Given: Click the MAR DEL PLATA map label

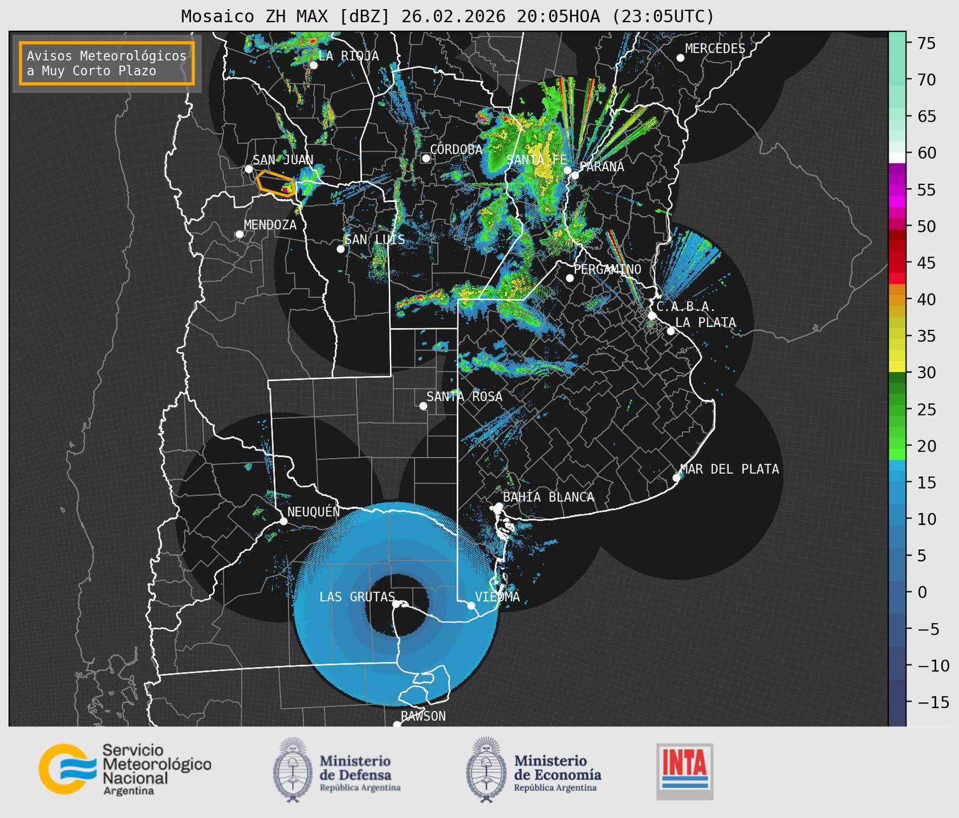Looking at the screenshot, I should tap(729, 469).
